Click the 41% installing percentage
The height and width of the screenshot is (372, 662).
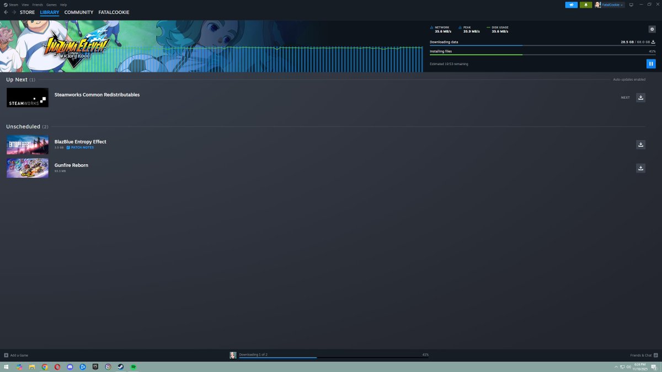pyautogui.click(x=652, y=51)
